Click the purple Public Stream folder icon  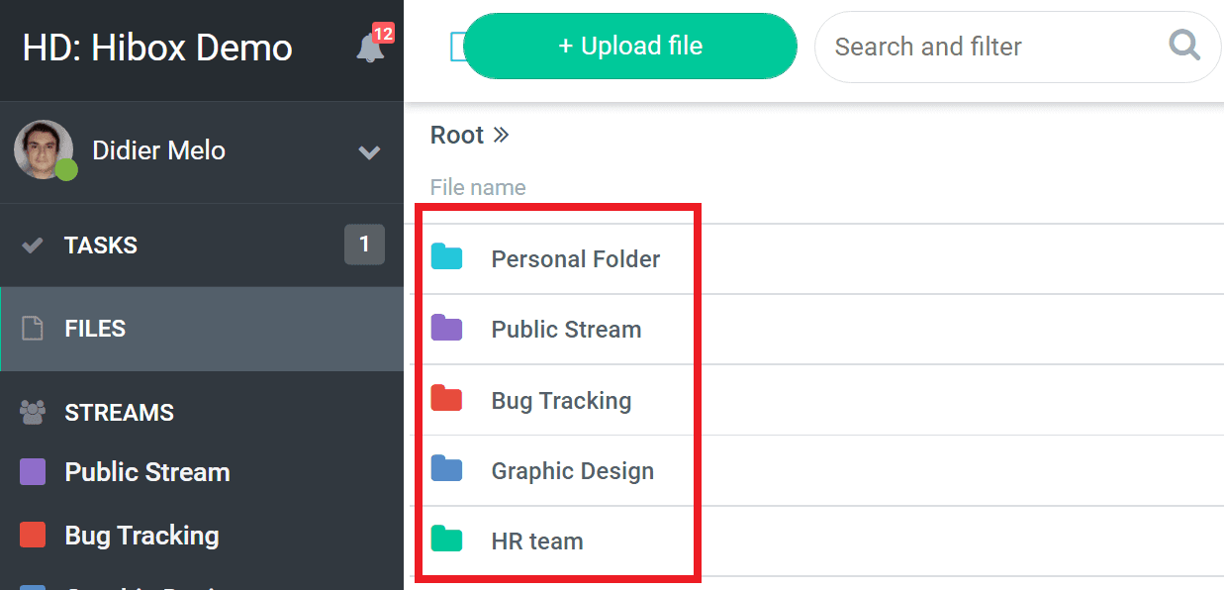(x=447, y=329)
